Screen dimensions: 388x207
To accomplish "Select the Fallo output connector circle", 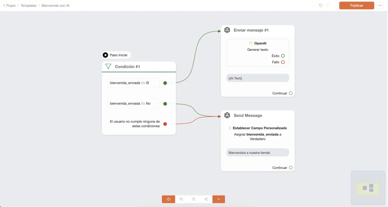I will (283, 62).
